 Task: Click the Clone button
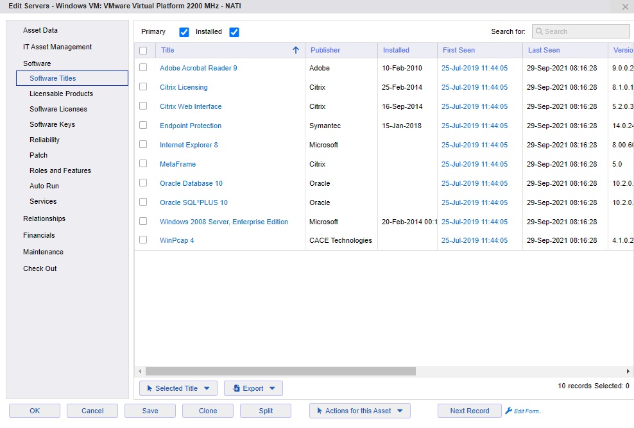pyautogui.click(x=208, y=411)
